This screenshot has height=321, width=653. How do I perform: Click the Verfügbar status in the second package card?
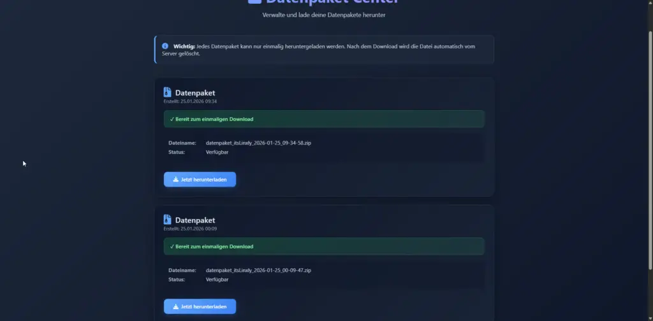point(217,280)
